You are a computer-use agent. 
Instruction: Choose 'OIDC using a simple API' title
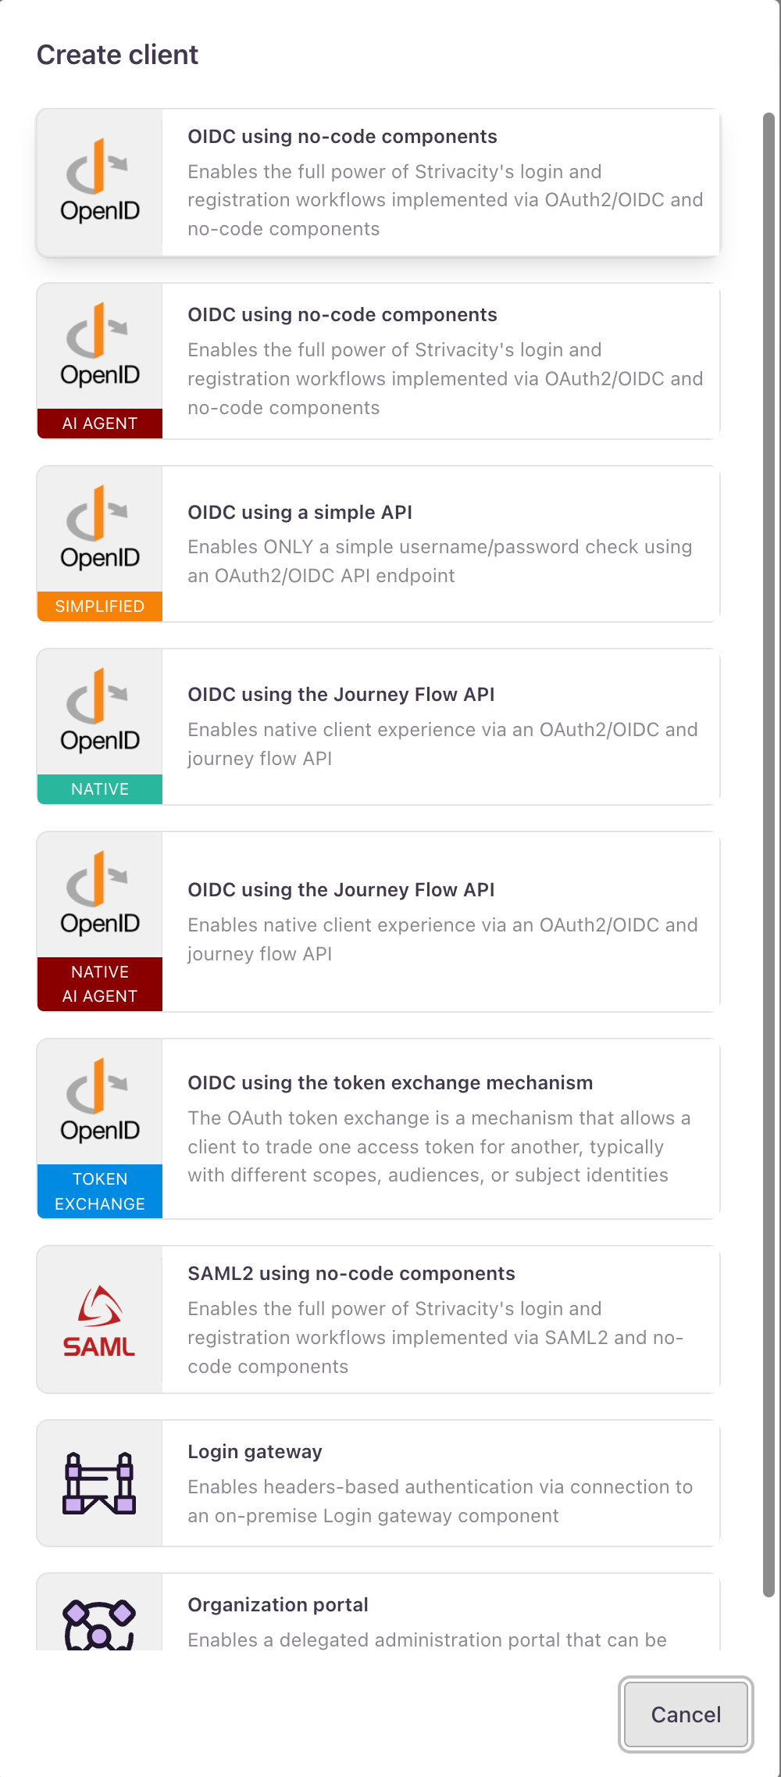pos(300,513)
